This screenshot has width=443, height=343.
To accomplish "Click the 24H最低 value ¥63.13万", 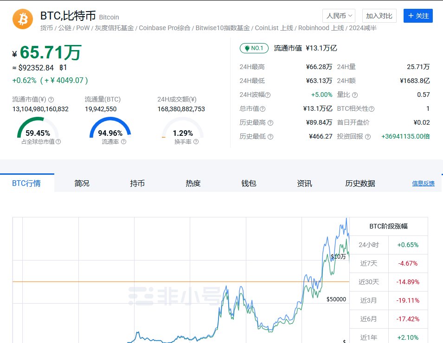I will click(319, 81).
